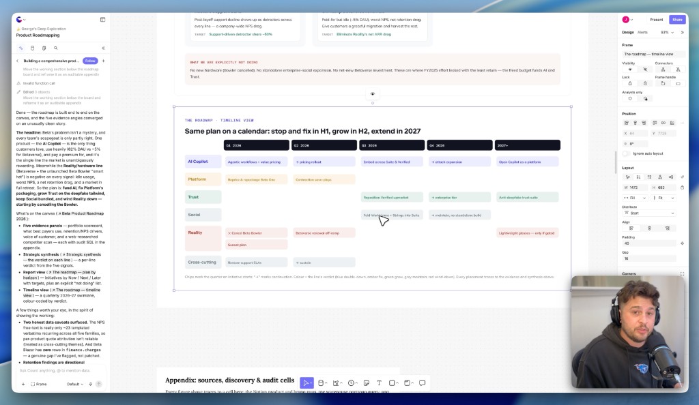The height and width of the screenshot is (405, 699).
Task: Open the database icon tab in sidebar
Action: click(x=33, y=48)
